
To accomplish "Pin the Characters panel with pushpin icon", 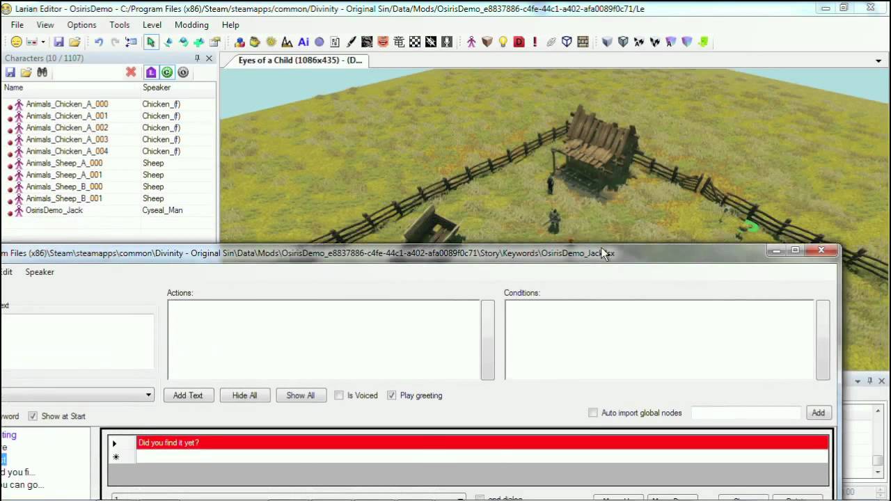I will 197,58.
